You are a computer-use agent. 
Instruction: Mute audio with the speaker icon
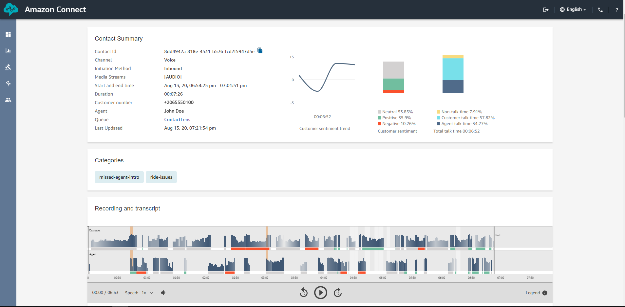pyautogui.click(x=163, y=292)
